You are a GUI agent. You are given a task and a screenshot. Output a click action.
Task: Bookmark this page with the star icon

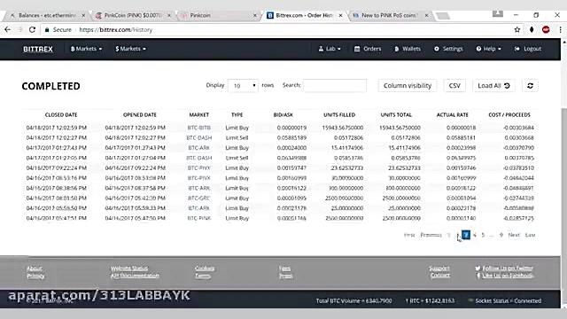(517, 29)
